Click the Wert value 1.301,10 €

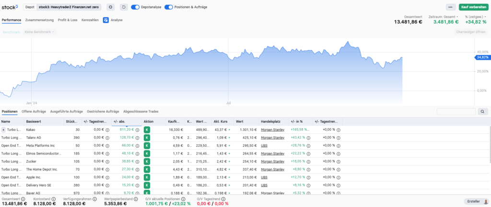tap(248, 130)
